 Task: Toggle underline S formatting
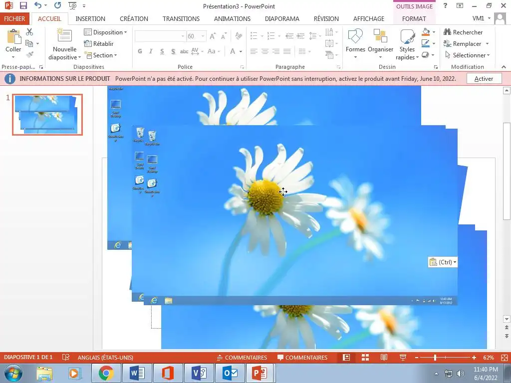click(162, 51)
